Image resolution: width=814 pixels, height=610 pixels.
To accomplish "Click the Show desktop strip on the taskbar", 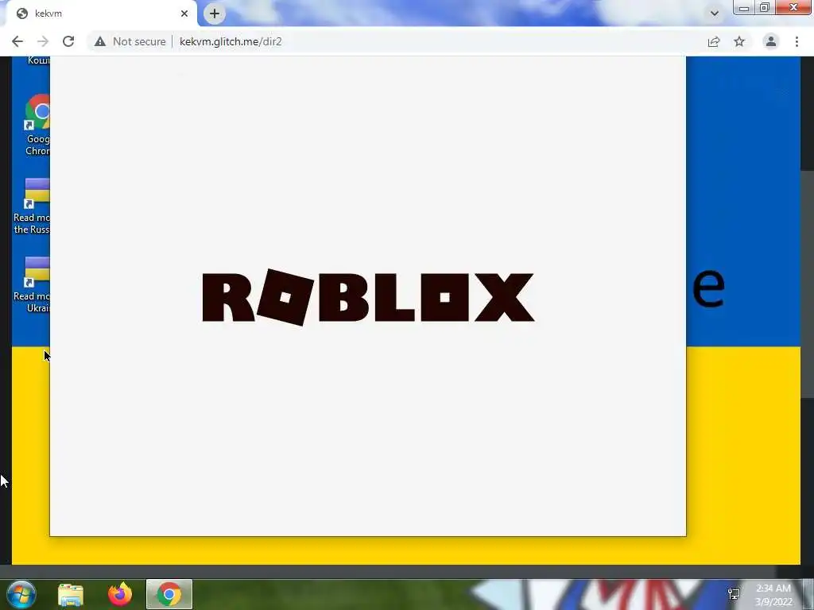I will coord(808,594).
